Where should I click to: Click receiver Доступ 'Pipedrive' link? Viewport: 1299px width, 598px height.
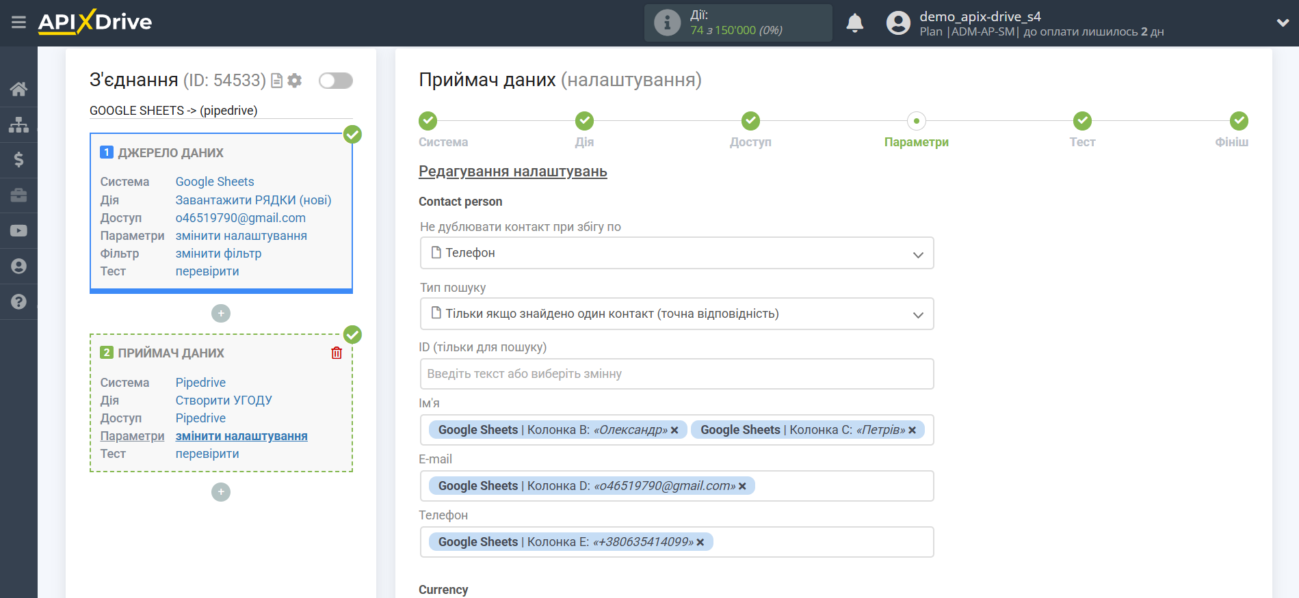tap(200, 418)
